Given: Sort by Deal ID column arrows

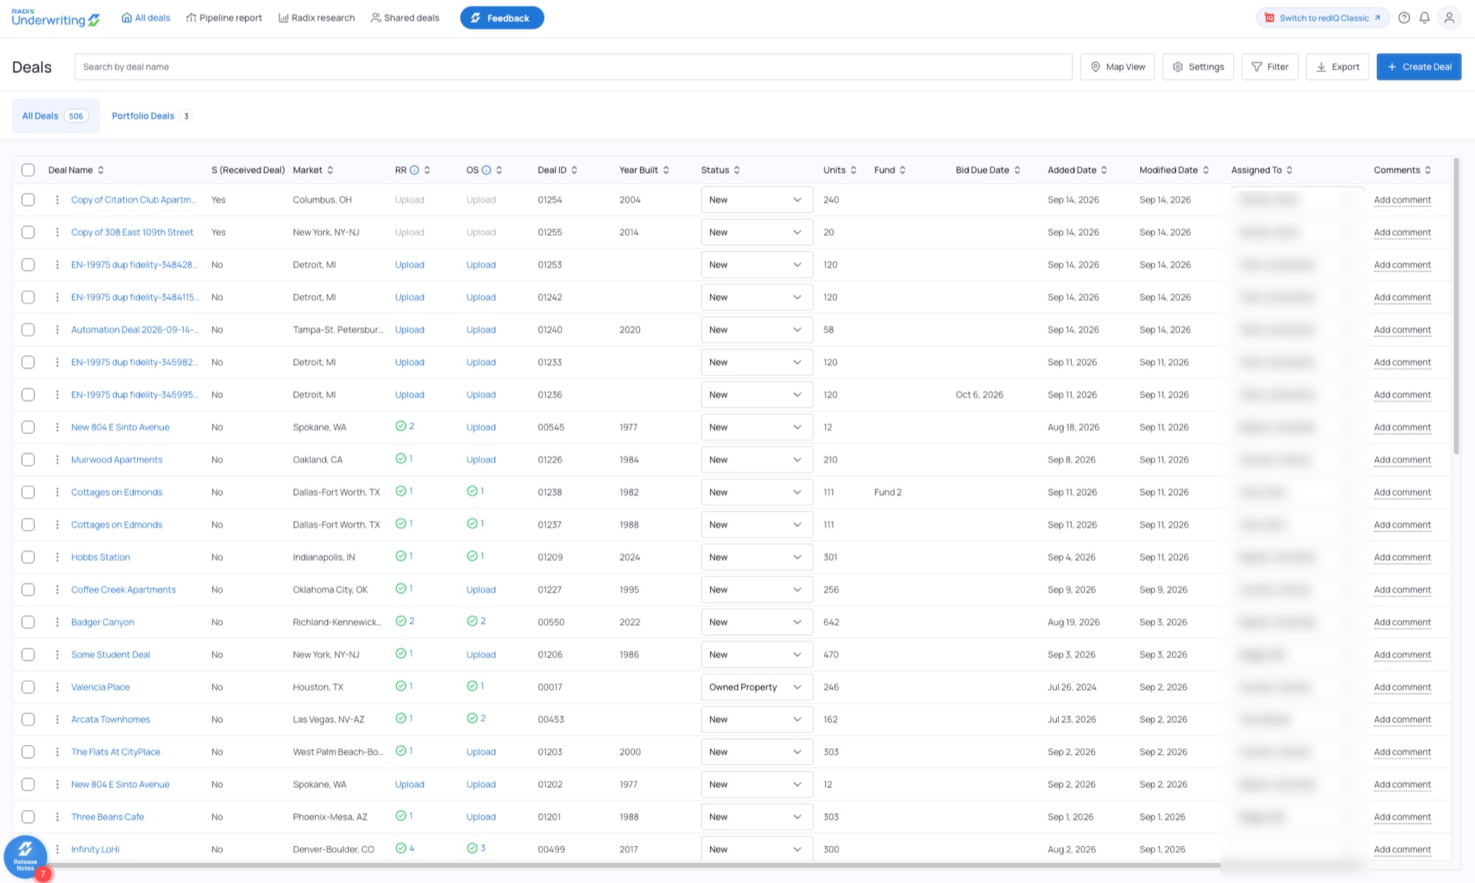Looking at the screenshot, I should (x=575, y=170).
